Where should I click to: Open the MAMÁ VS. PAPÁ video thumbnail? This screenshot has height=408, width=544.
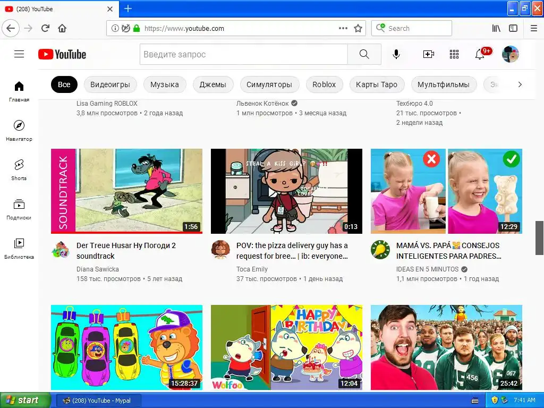446,191
